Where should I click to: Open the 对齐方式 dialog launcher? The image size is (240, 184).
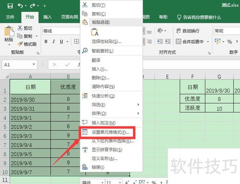[x=209, y=53]
